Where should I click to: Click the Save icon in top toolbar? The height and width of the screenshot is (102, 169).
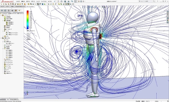coord(65,1)
